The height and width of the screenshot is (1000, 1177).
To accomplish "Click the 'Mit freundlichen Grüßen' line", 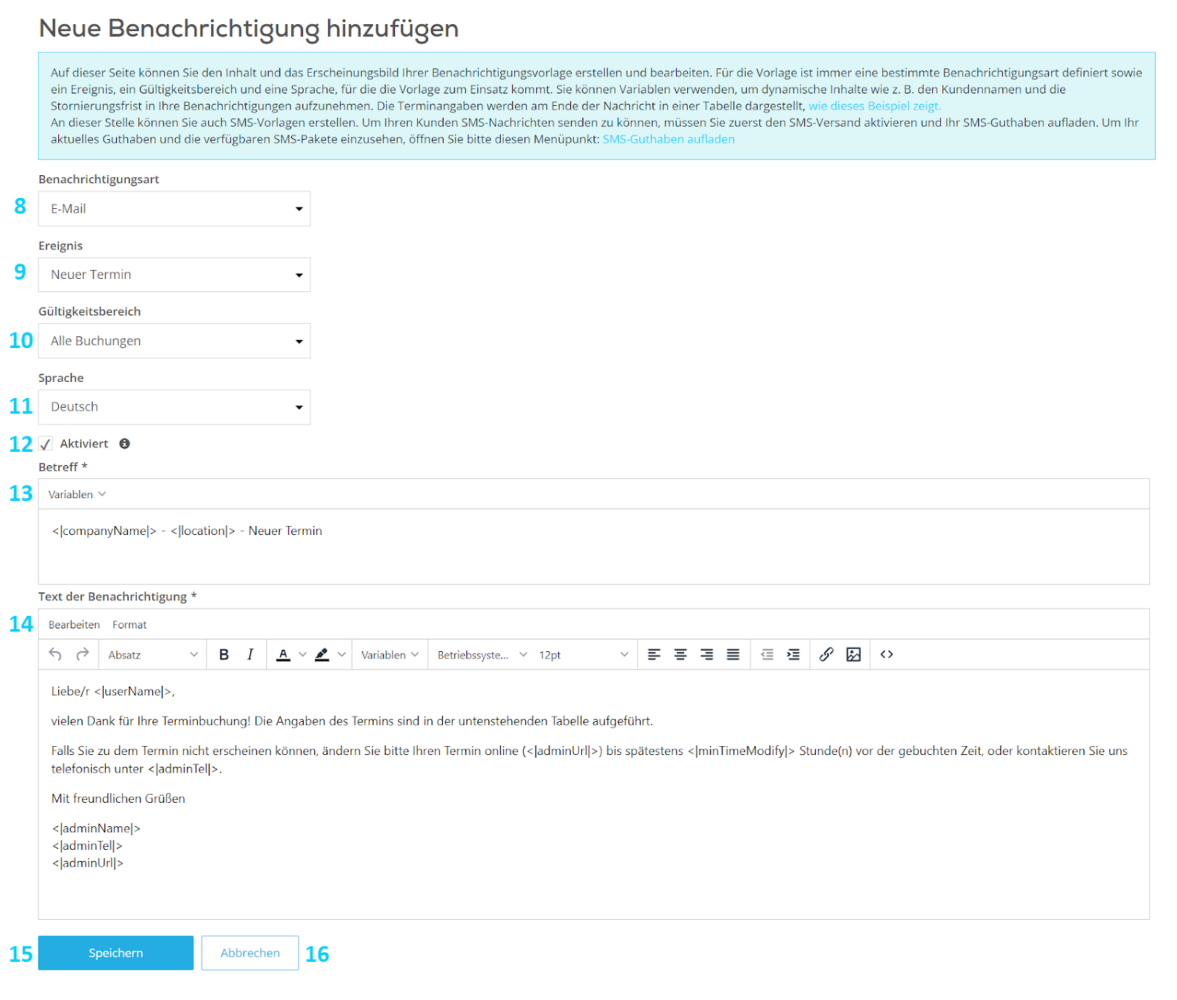I will (x=118, y=798).
